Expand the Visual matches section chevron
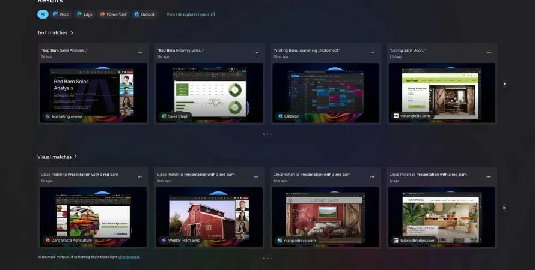The image size is (535, 270). [76, 157]
